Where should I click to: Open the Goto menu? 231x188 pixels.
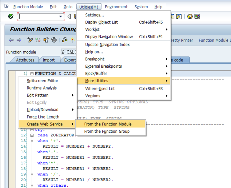pyautogui.click(x=68, y=7)
